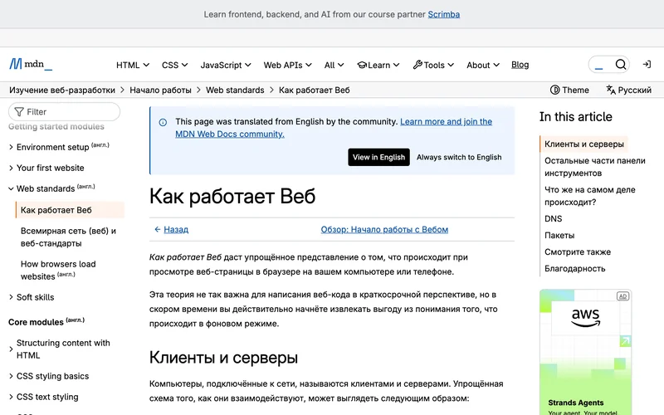Click the filter funnel icon

pyautogui.click(x=19, y=112)
